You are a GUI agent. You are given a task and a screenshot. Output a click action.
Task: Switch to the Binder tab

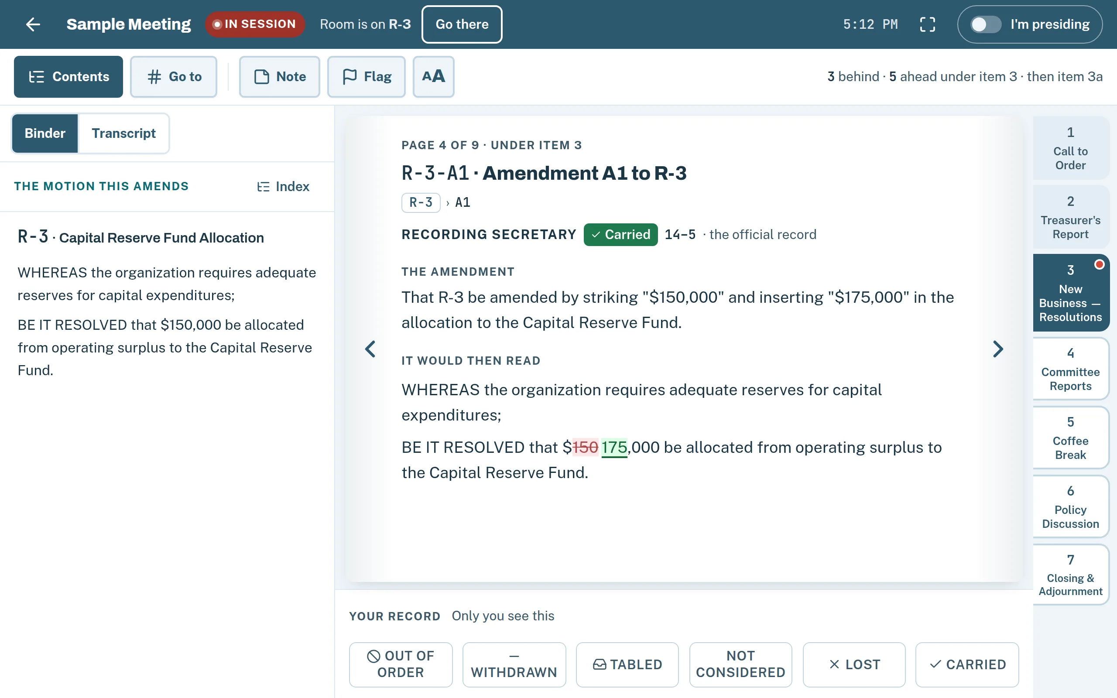click(x=45, y=133)
